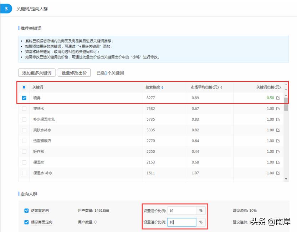Check the 爽肤水补水 keyword checkbox
297x232 pixels.
24,130
